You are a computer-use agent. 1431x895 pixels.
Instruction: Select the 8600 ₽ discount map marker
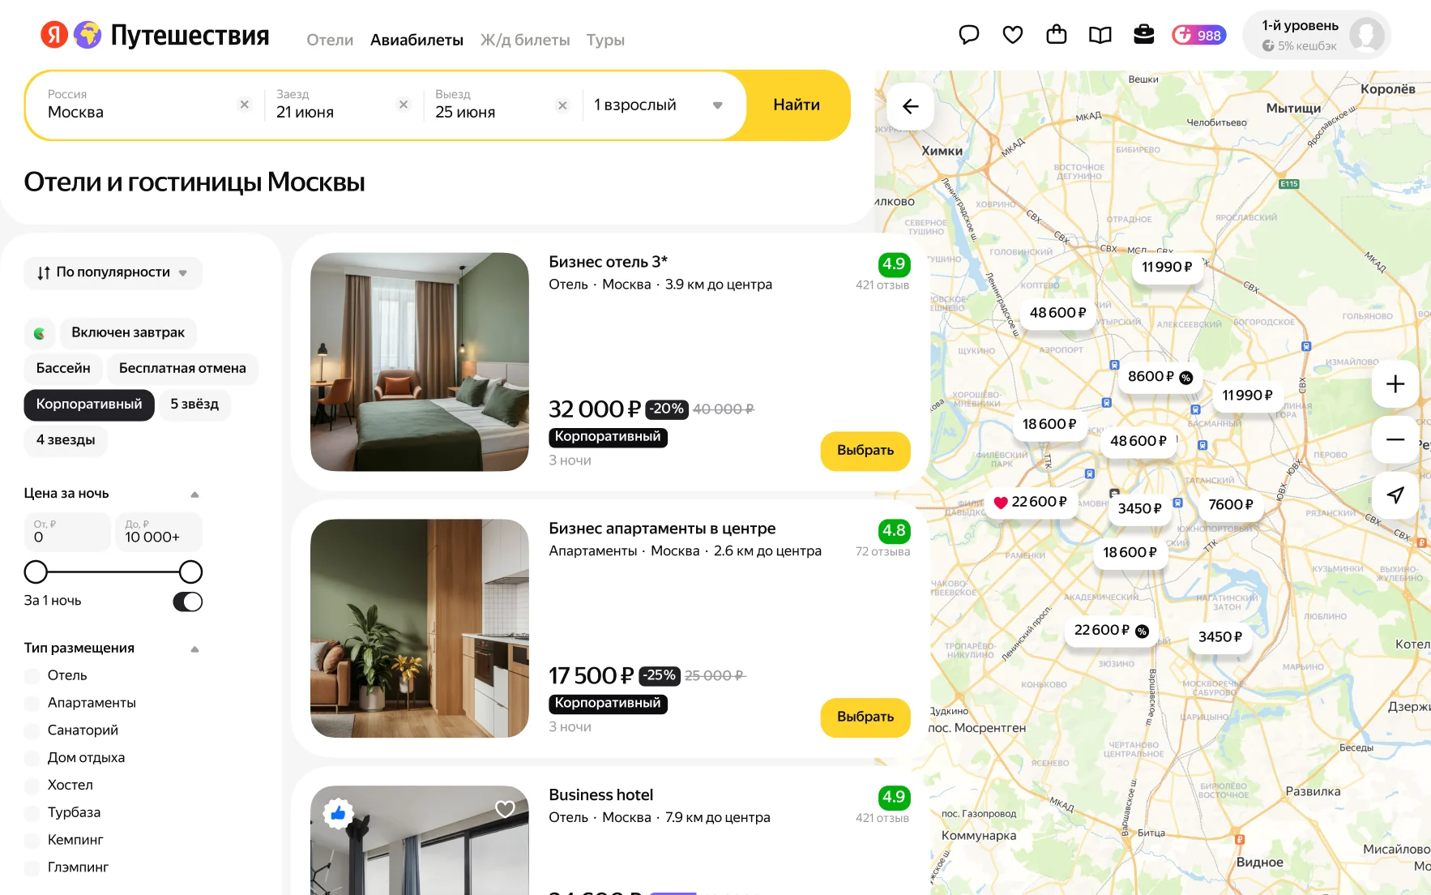1160,377
